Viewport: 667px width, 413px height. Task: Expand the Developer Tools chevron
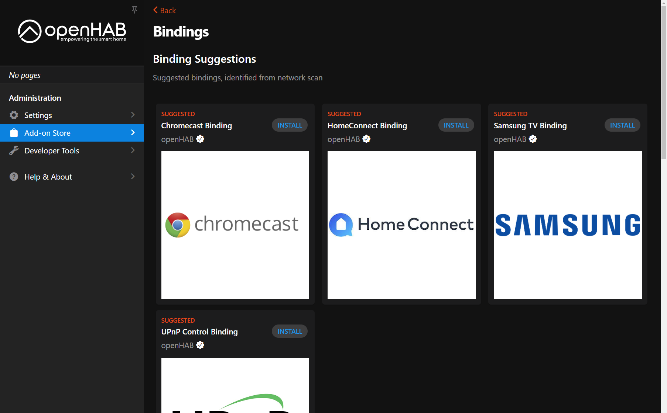133,150
